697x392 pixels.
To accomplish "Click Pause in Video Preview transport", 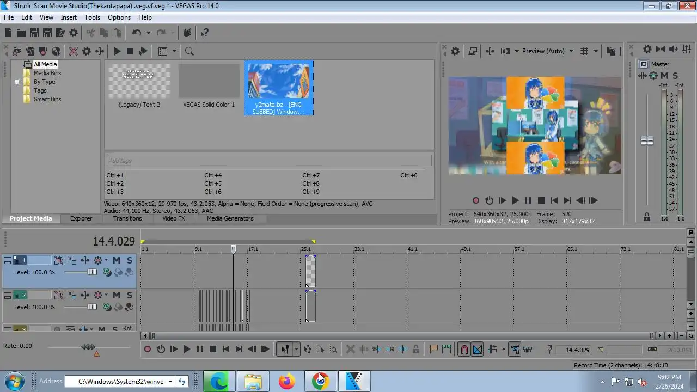I will (528, 200).
